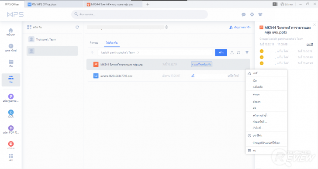Select the second team entry avatar
Screen dimensions: 318x169
pyautogui.click(x=31, y=51)
